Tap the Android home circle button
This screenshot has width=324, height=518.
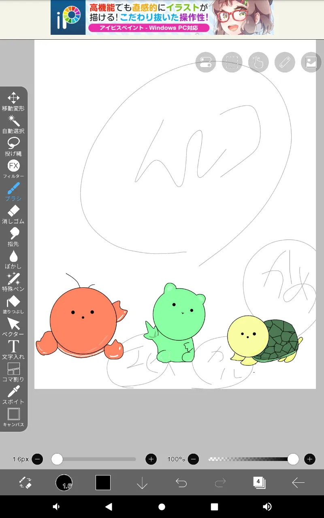162,507
